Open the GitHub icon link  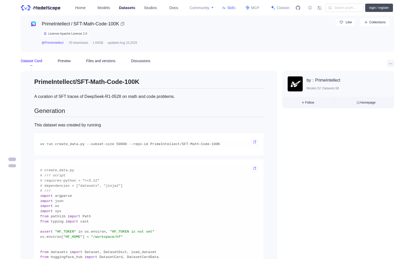298,8
